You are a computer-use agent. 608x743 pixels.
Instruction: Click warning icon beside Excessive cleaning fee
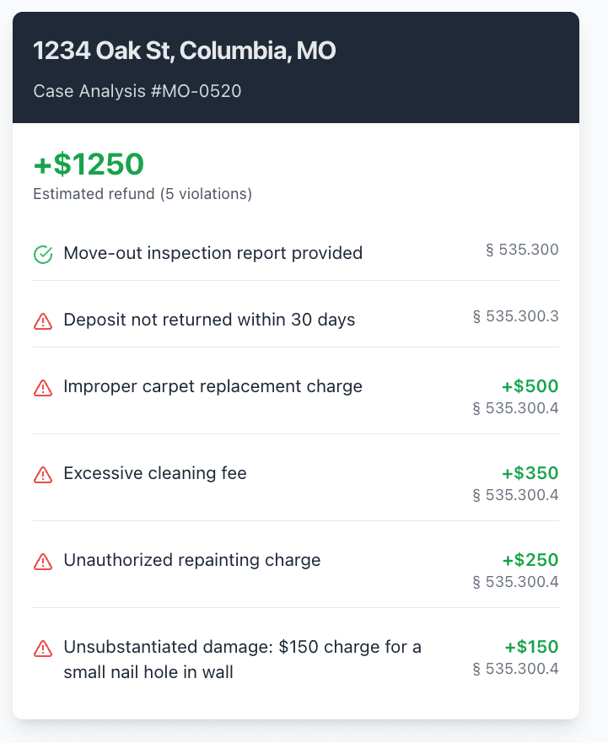(x=43, y=475)
